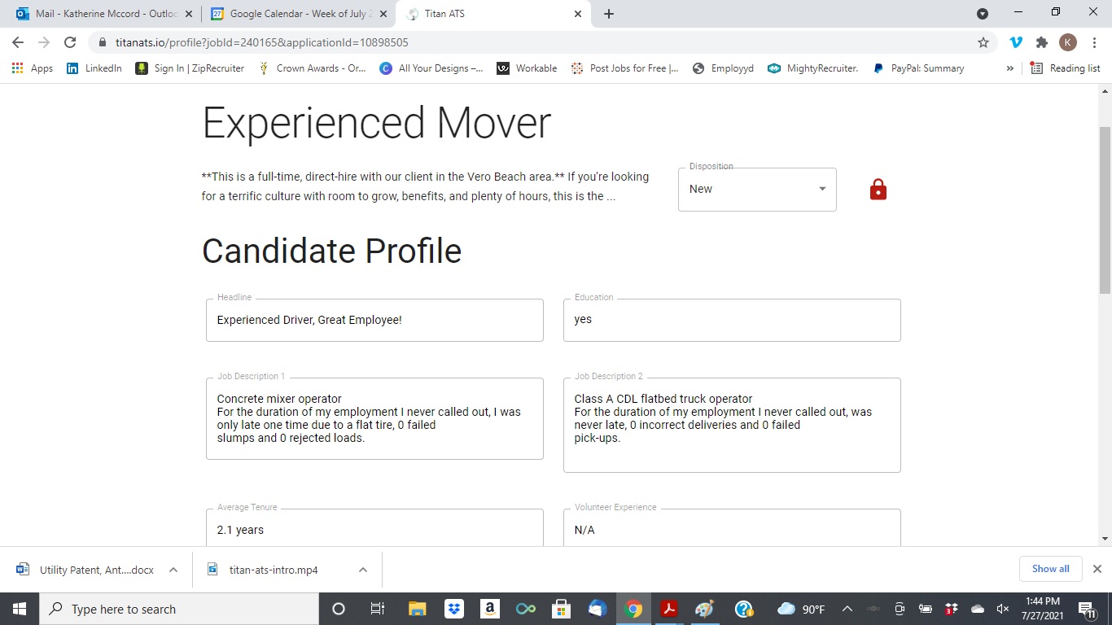
Task: Open Microsoft Store from the taskbar
Action: pyautogui.click(x=561, y=609)
